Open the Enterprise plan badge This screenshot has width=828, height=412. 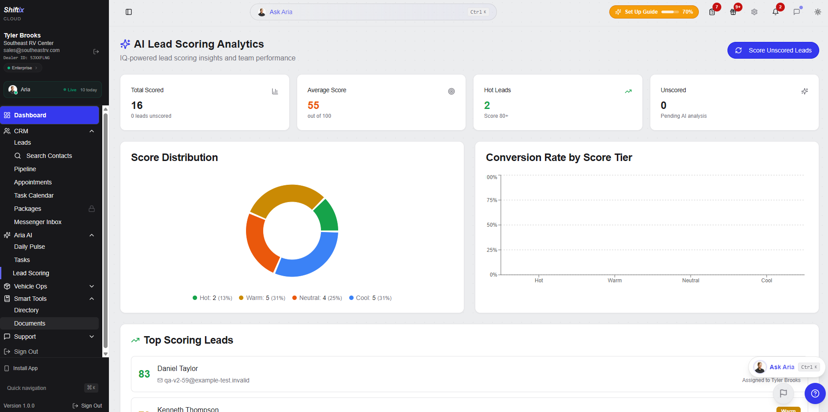coord(23,68)
